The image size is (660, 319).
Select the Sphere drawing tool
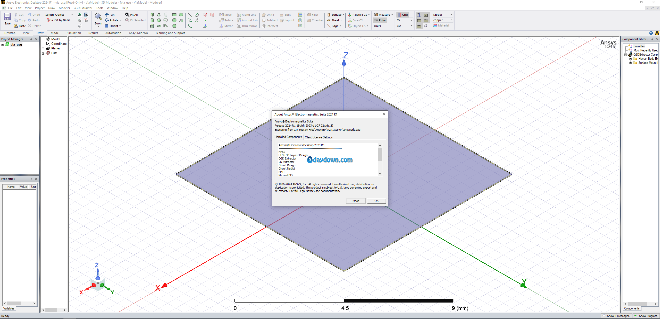point(159,20)
